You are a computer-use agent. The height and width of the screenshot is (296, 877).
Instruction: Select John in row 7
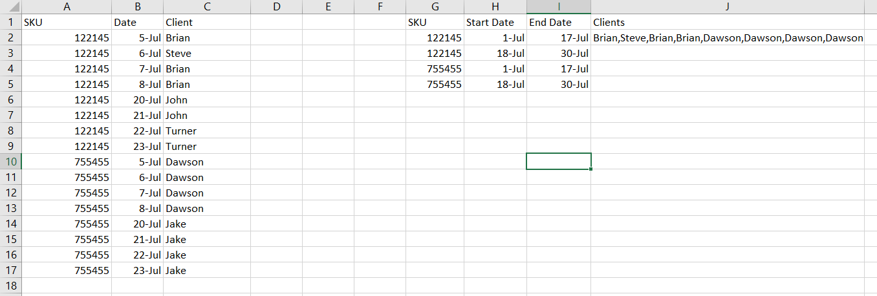[207, 115]
